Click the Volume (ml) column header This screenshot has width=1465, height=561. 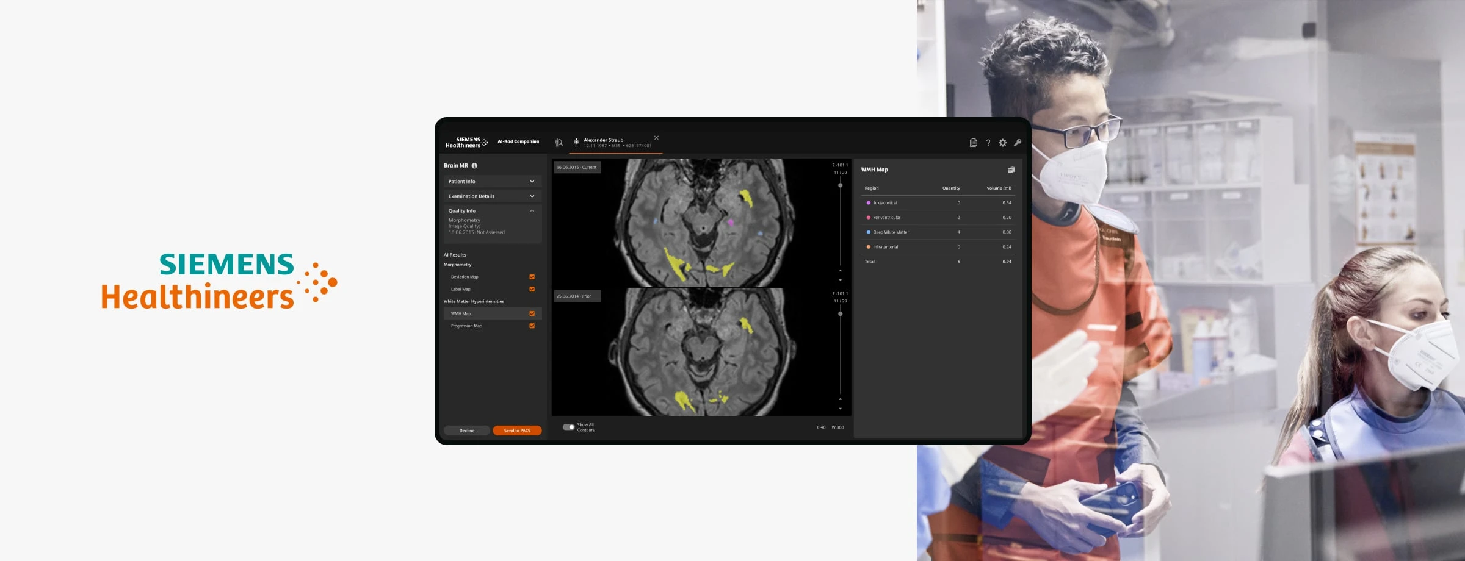[999, 188]
